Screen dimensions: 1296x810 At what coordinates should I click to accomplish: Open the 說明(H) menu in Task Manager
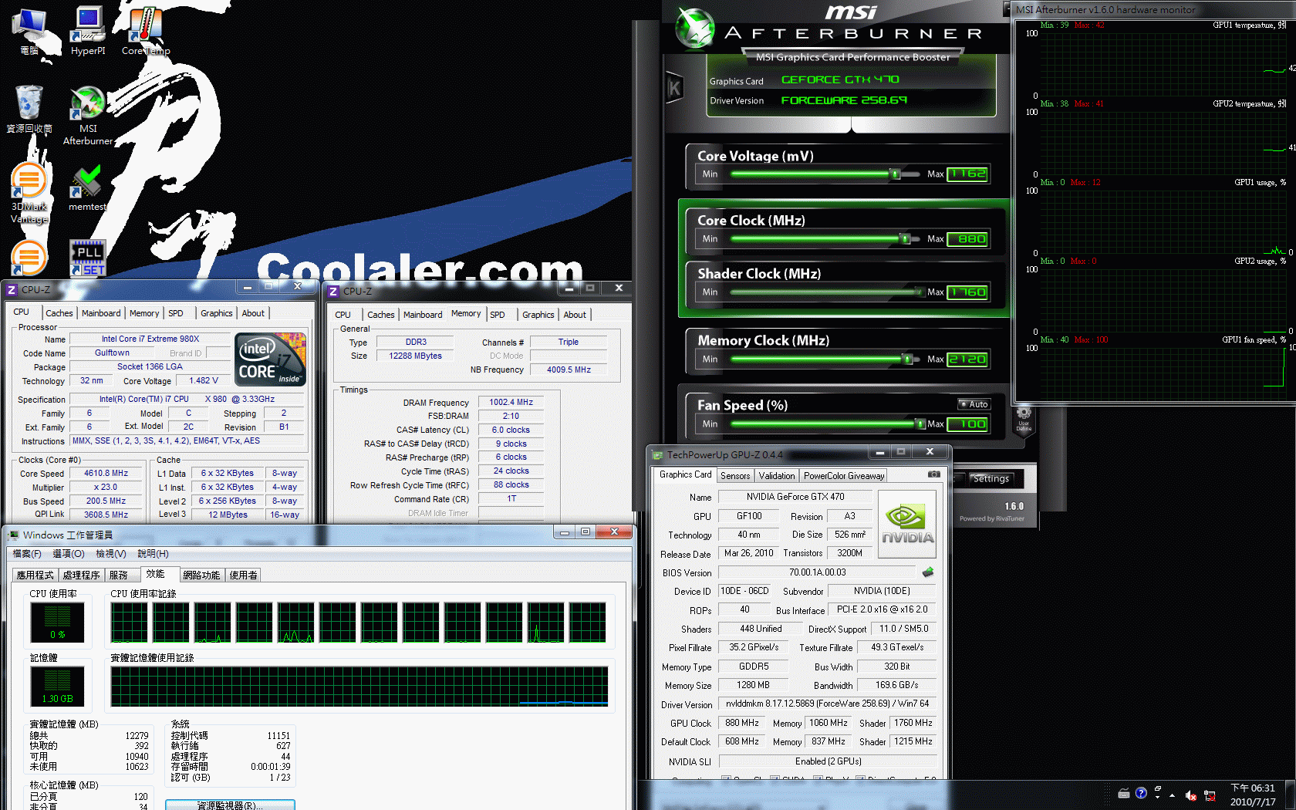tap(153, 554)
